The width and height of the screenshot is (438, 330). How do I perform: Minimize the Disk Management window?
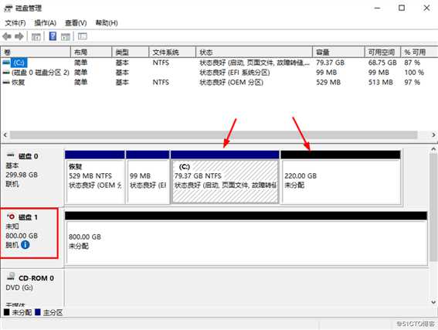click(x=378, y=8)
